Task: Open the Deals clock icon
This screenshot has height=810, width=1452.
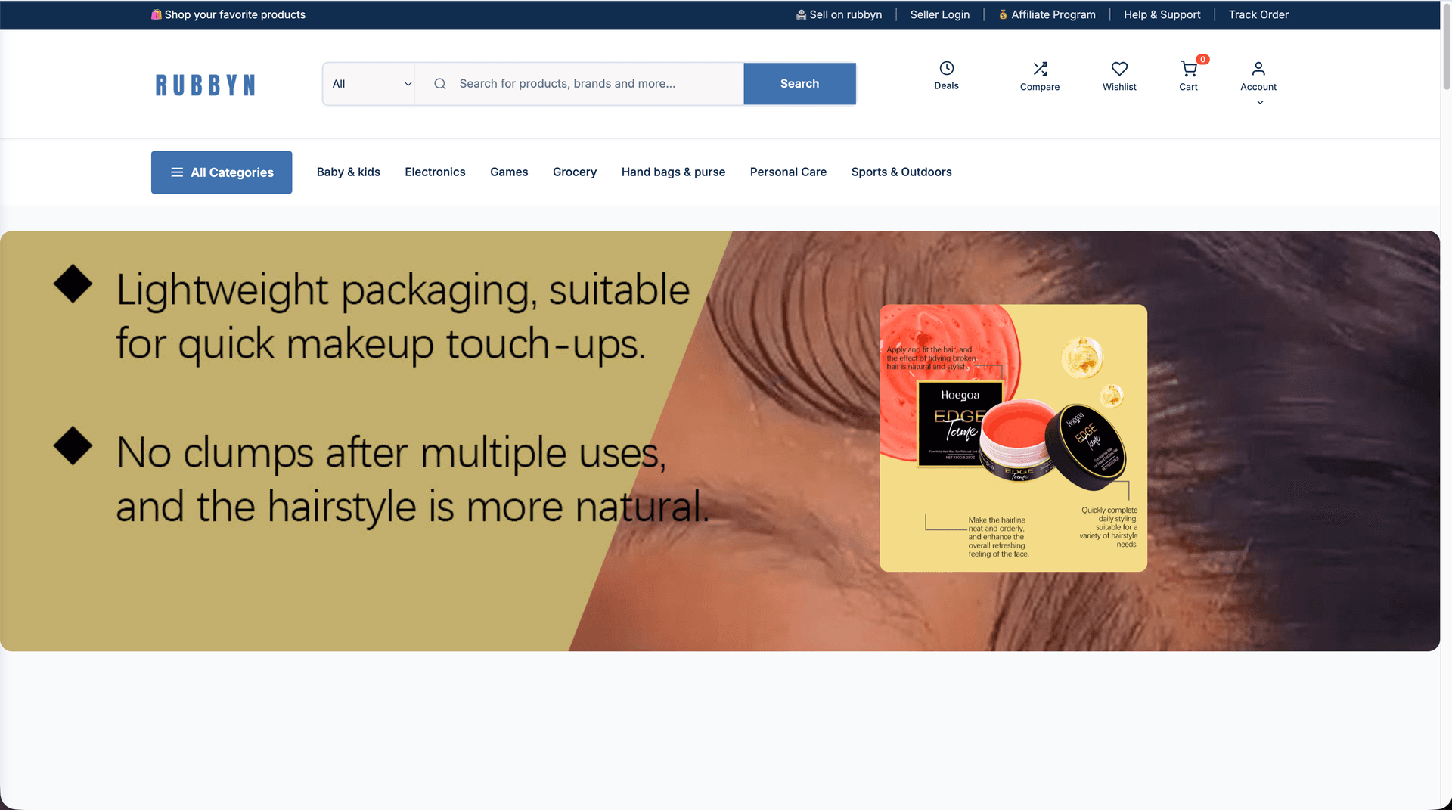Action: (x=946, y=68)
